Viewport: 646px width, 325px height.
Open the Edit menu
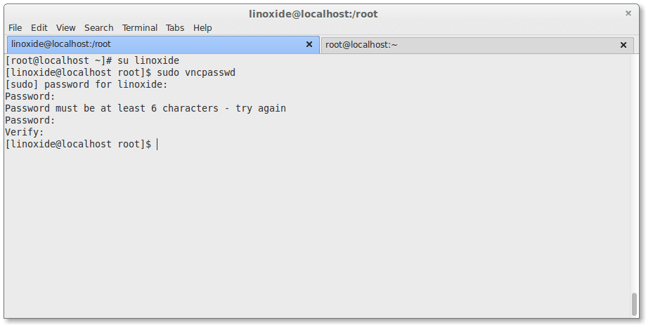pyautogui.click(x=39, y=27)
